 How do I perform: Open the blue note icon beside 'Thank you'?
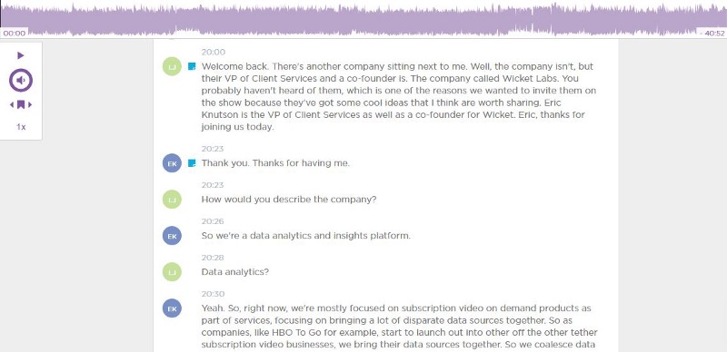coord(192,163)
